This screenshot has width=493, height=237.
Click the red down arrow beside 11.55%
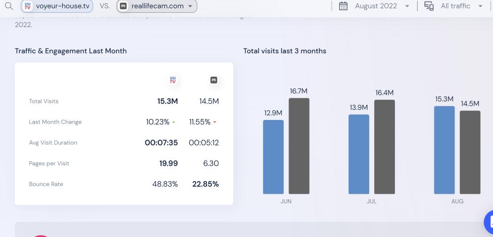click(214, 122)
